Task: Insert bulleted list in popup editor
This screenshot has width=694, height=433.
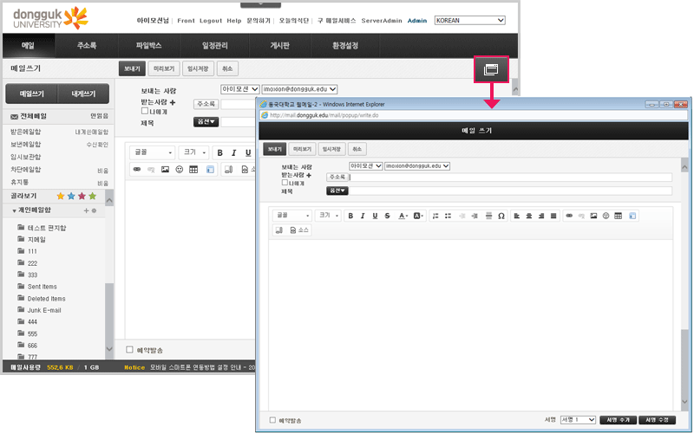Action: [448, 216]
